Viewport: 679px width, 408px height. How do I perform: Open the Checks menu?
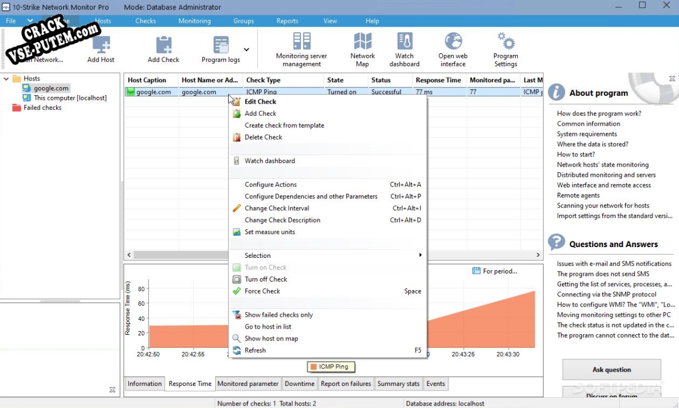tap(145, 21)
